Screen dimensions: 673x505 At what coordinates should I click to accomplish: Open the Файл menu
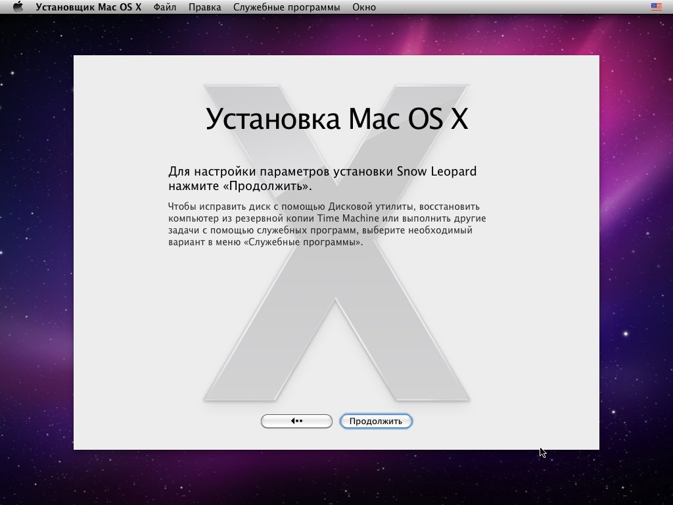[x=164, y=7]
